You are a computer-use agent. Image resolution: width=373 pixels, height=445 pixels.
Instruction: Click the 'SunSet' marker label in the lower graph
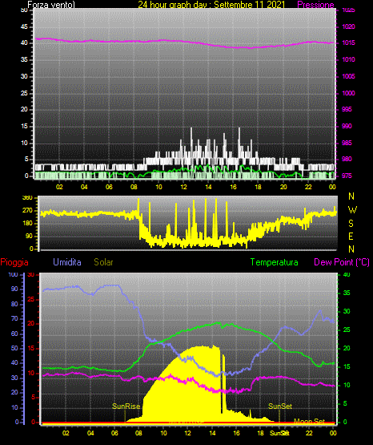(280, 407)
